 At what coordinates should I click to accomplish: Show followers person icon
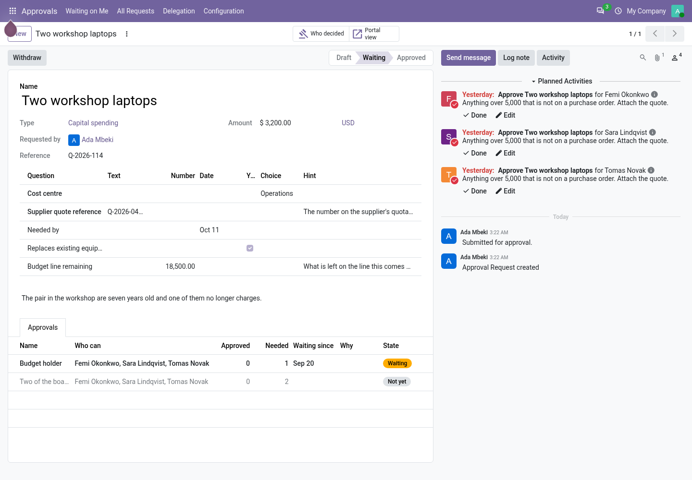pyautogui.click(x=675, y=58)
